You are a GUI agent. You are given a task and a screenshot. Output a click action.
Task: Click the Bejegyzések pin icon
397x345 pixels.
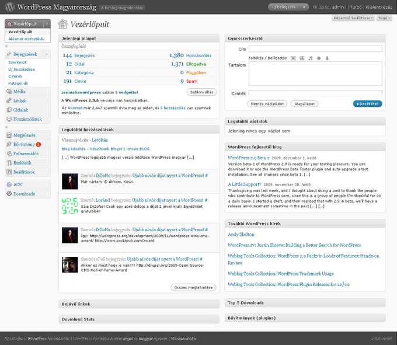point(9,54)
